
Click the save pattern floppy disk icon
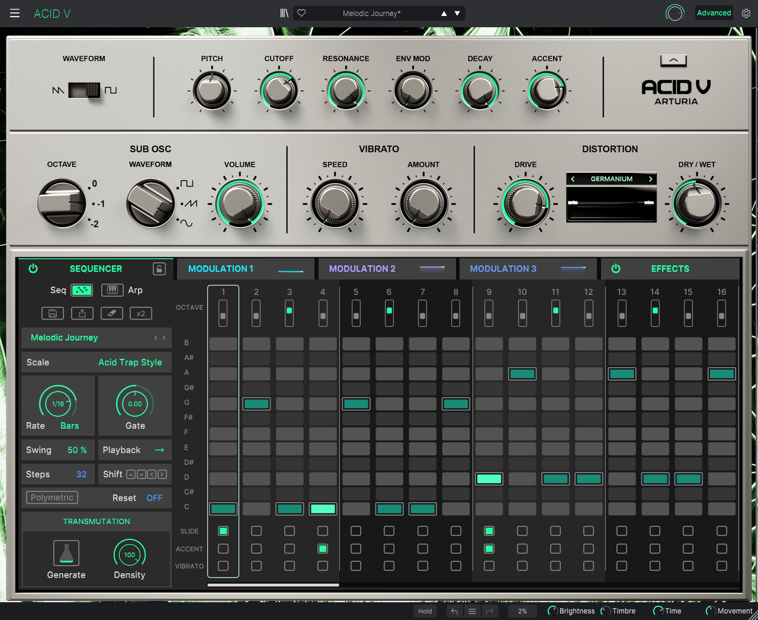pyautogui.click(x=53, y=313)
